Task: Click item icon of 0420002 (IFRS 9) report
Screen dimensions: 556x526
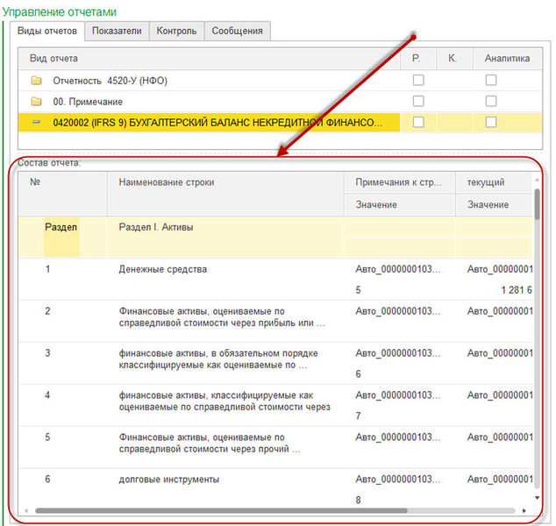Action: coord(36,123)
